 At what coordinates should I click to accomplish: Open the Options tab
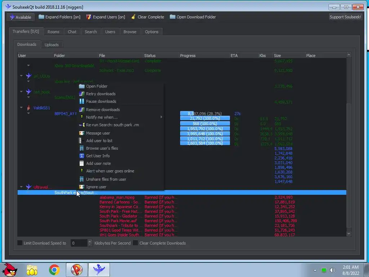click(152, 32)
